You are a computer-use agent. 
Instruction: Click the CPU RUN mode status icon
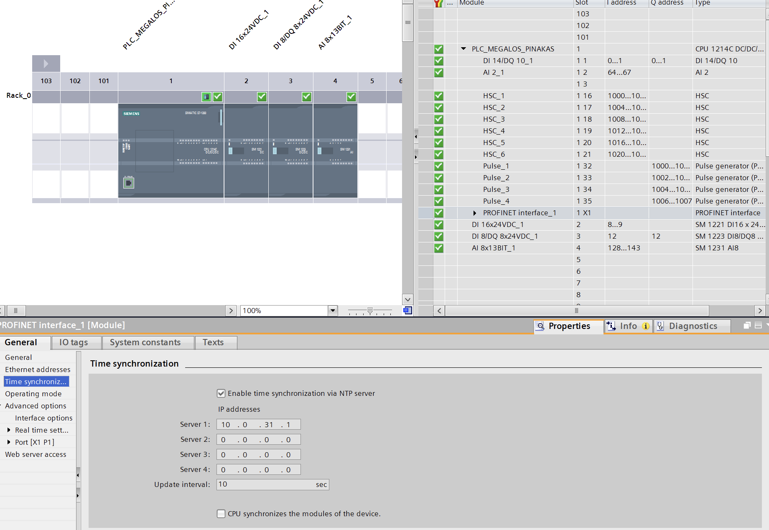point(206,97)
